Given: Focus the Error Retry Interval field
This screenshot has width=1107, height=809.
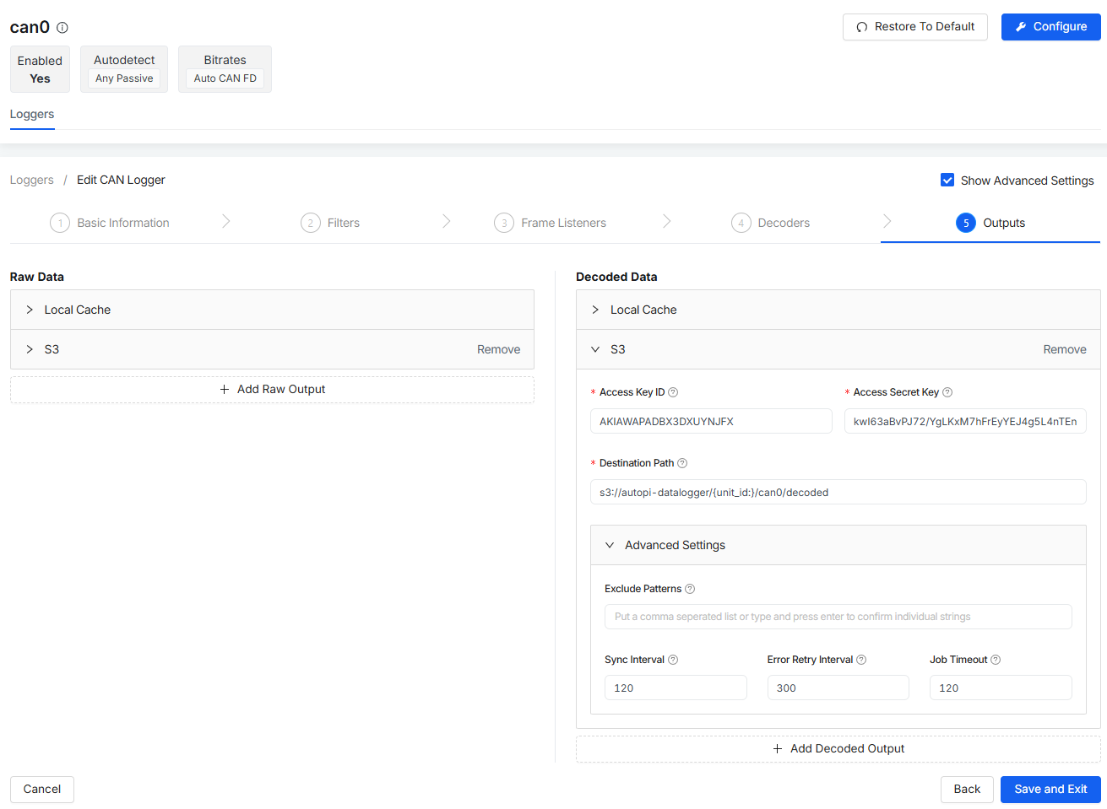Looking at the screenshot, I should [838, 688].
